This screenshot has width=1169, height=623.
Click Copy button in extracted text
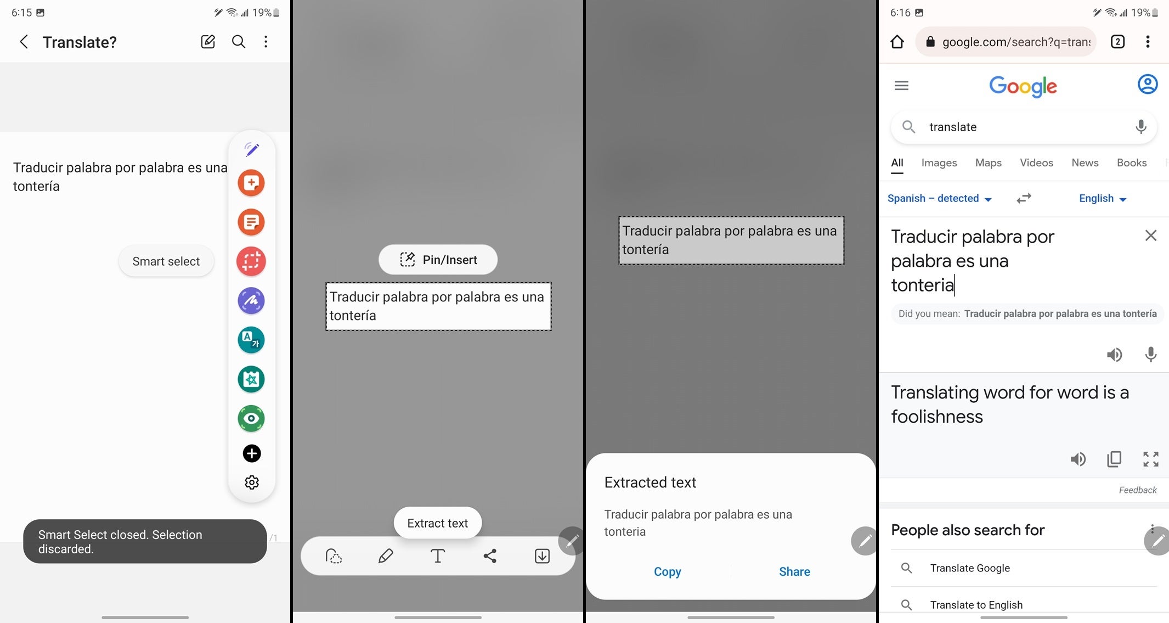click(667, 571)
